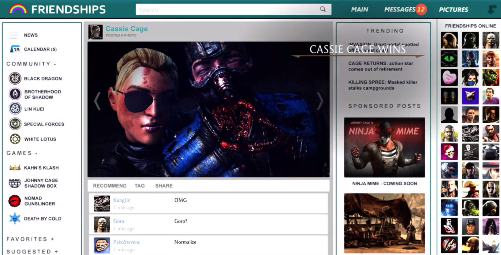Open the Black Dragon community icon
Screen dimensions: 501x255
pyautogui.click(x=15, y=78)
